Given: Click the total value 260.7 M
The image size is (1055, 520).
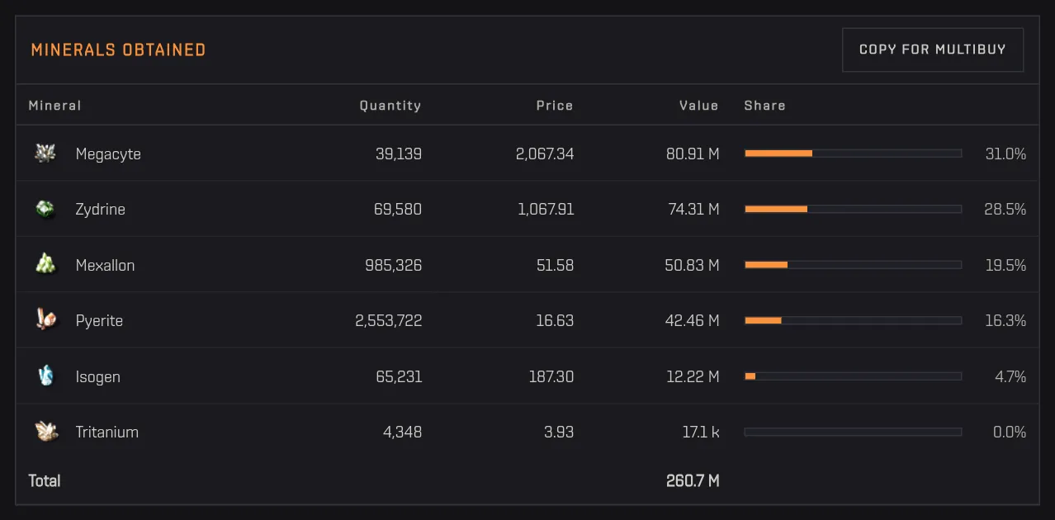Looking at the screenshot, I should 693,480.
